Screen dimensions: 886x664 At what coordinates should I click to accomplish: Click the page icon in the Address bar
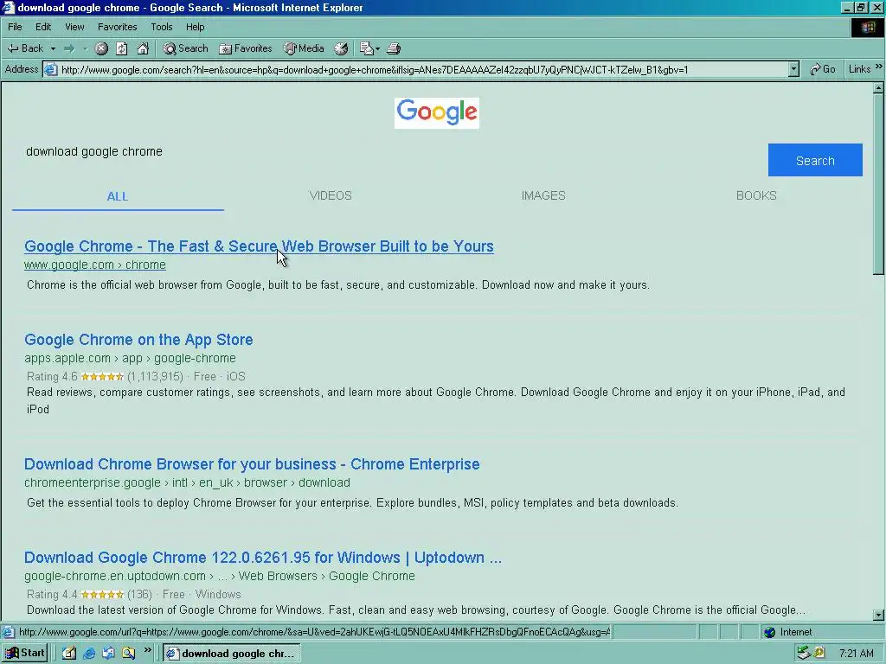click(x=51, y=69)
